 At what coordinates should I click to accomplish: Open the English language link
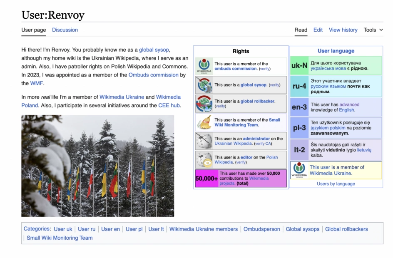point(346,110)
